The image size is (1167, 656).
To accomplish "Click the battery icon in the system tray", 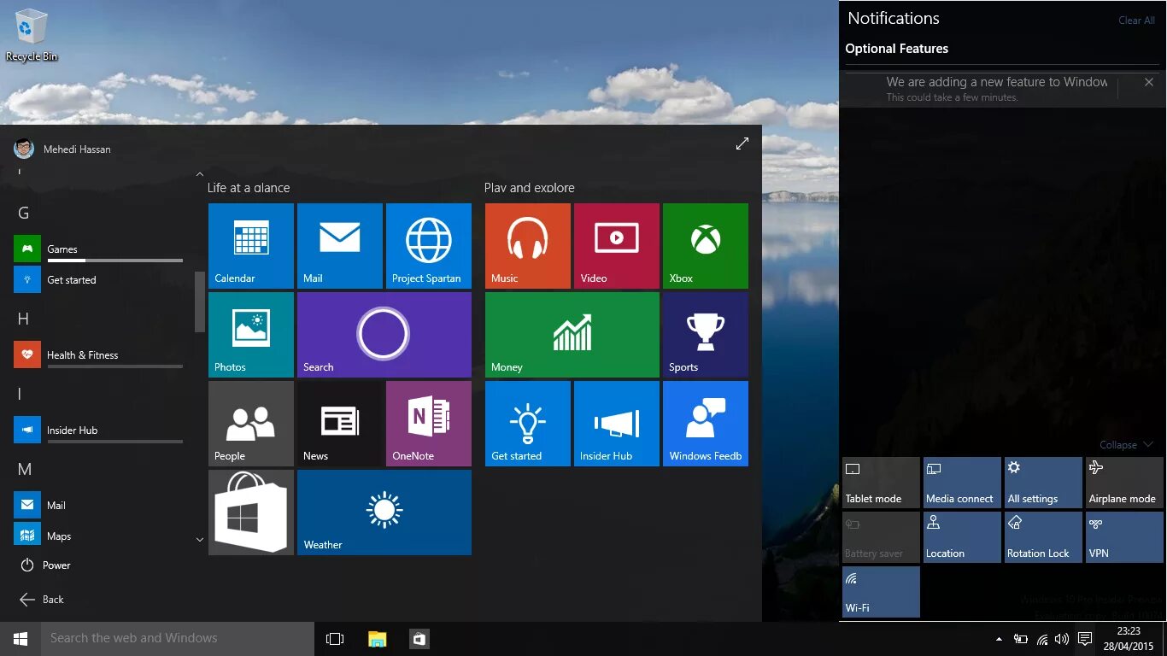I will tap(1021, 639).
